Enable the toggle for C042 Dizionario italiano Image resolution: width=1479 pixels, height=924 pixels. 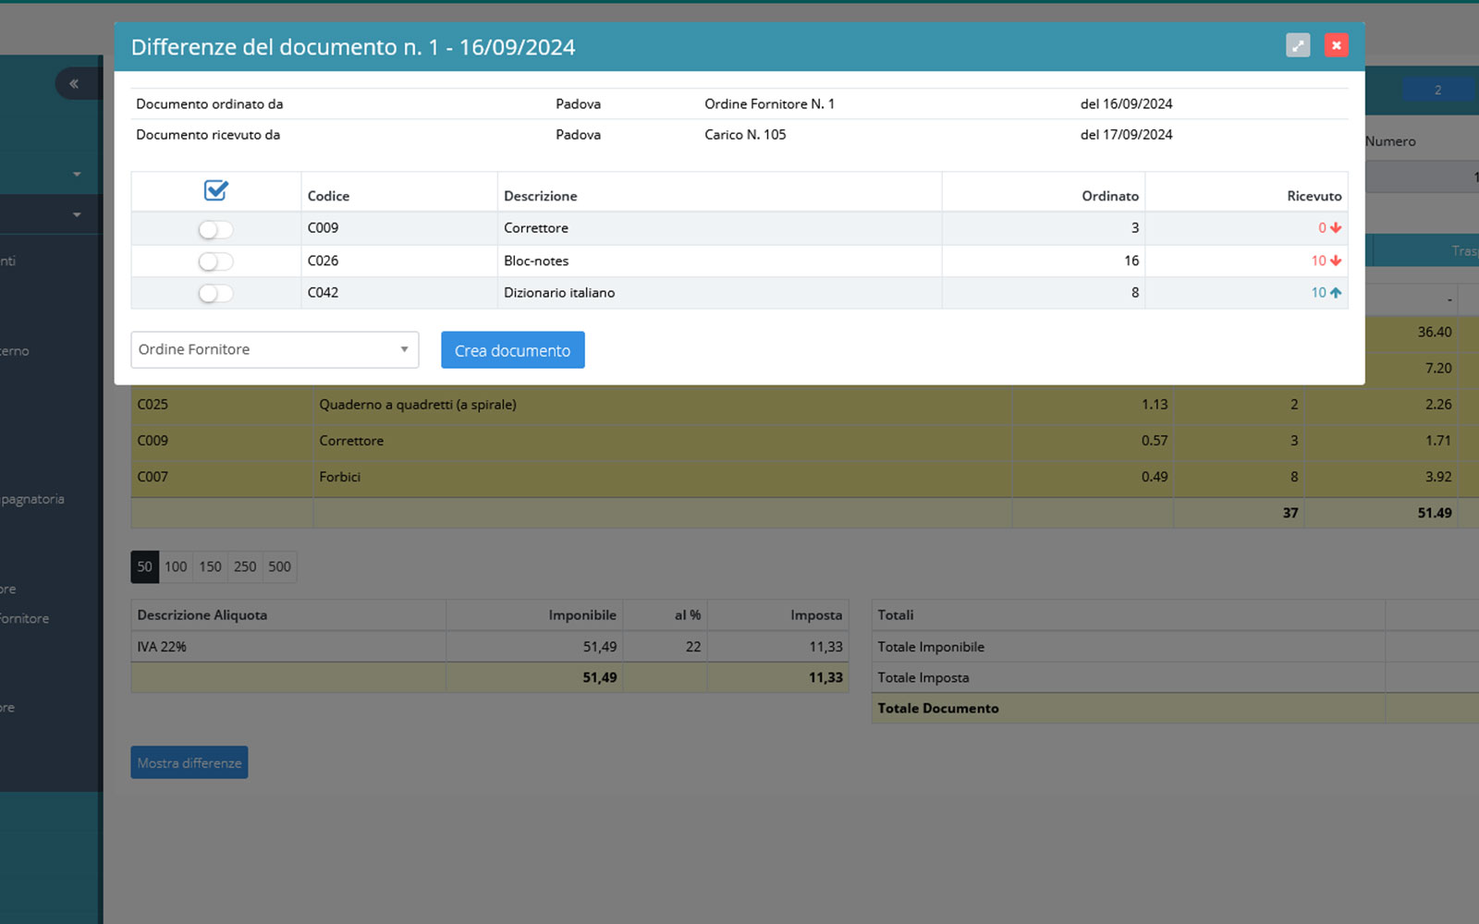point(215,293)
